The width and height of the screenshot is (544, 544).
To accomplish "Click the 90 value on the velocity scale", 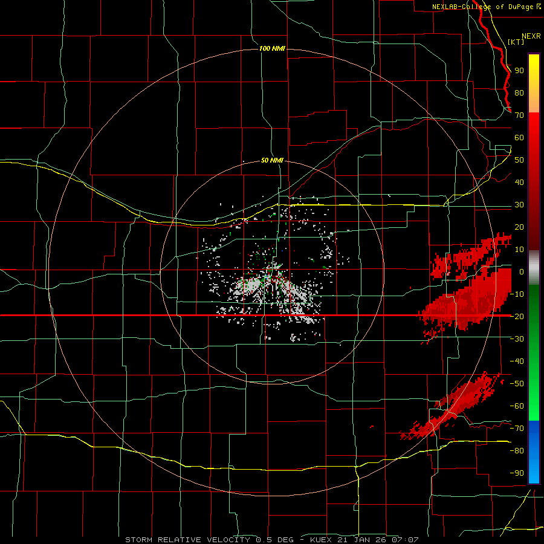I will point(519,71).
